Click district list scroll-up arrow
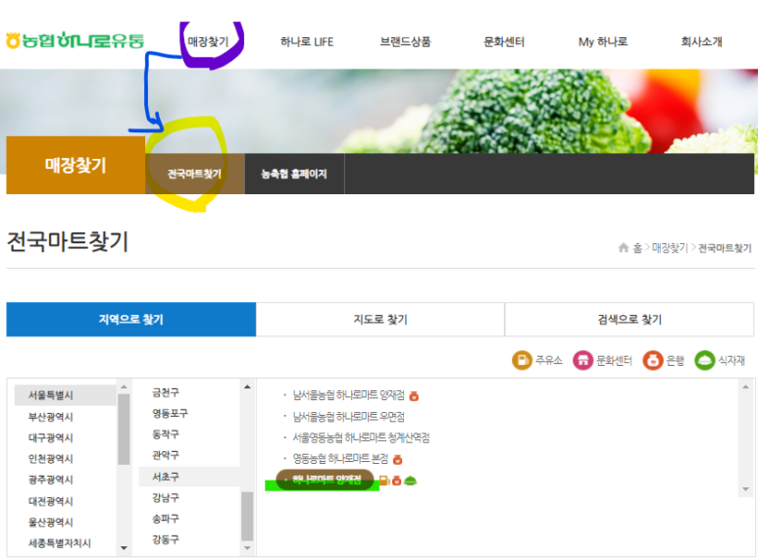 [x=247, y=386]
